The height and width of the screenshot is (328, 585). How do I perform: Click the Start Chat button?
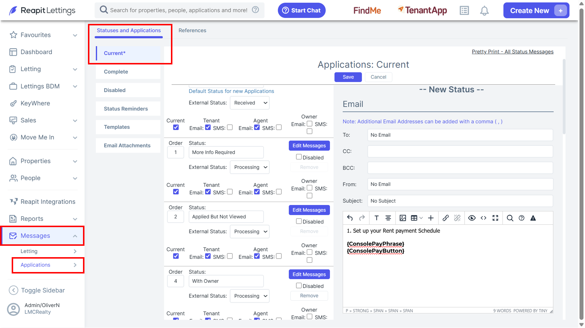[302, 10]
